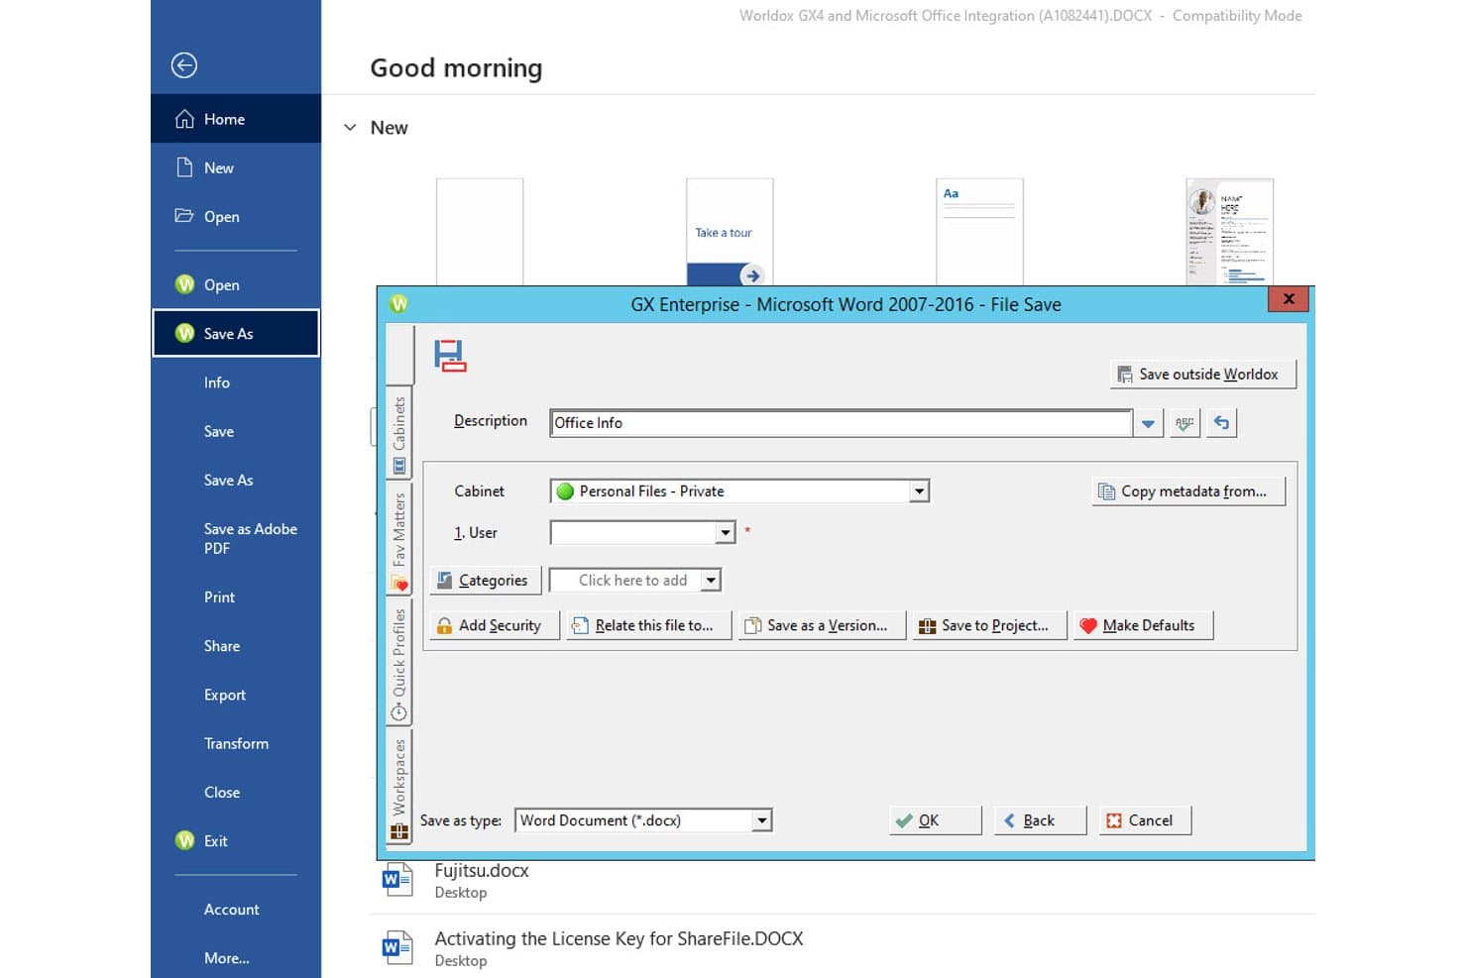Select Export in the Word sidebar

236,696
